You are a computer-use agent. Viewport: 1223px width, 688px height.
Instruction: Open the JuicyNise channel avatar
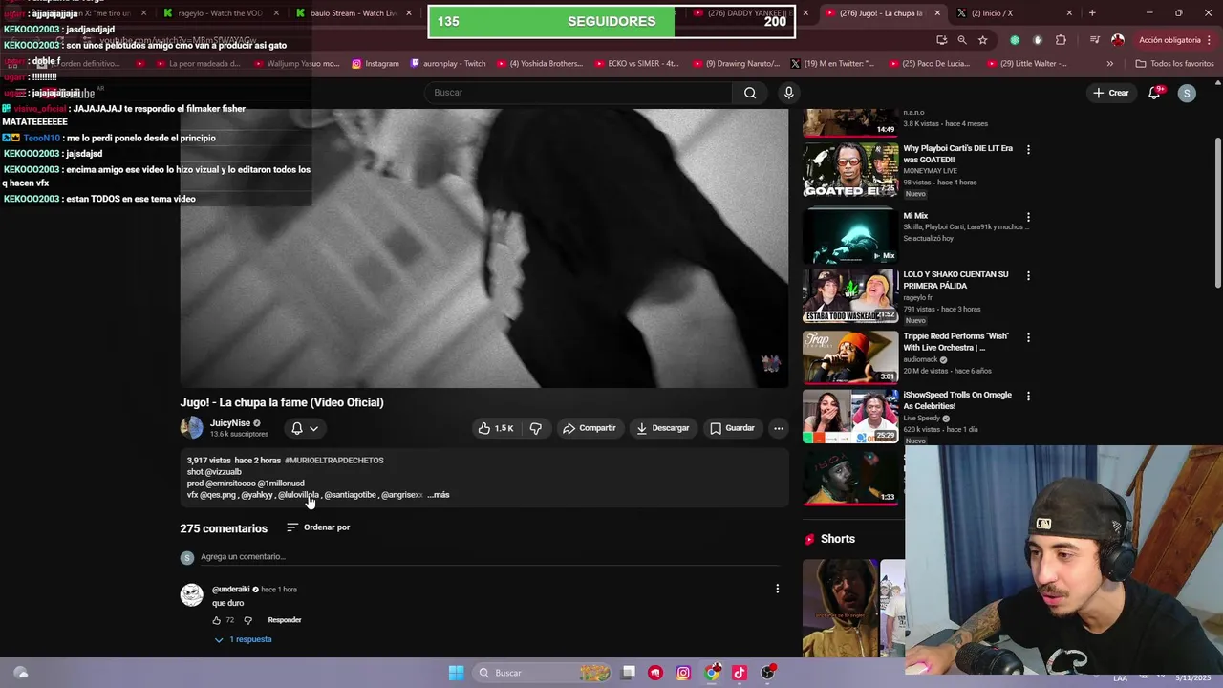click(191, 427)
